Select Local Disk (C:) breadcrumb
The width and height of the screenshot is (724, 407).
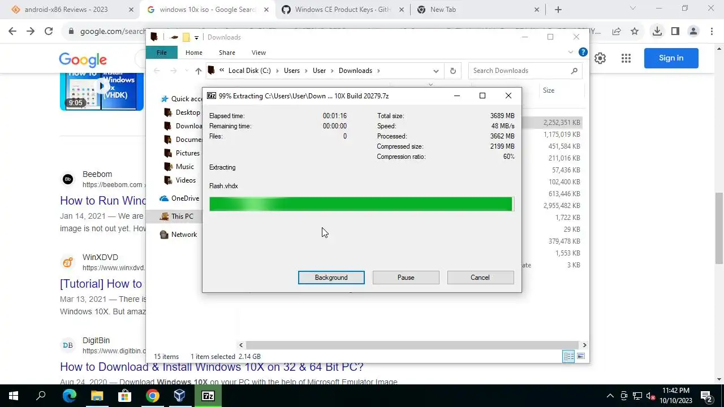249,71
